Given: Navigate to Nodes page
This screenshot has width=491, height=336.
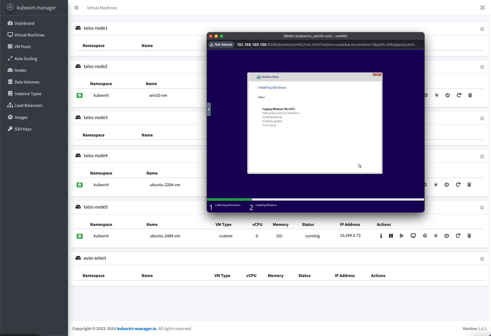Looking at the screenshot, I should pyautogui.click(x=17, y=70).
